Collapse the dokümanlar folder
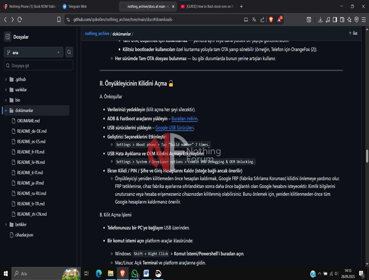Viewport: 369px width, 280px height. (6, 111)
